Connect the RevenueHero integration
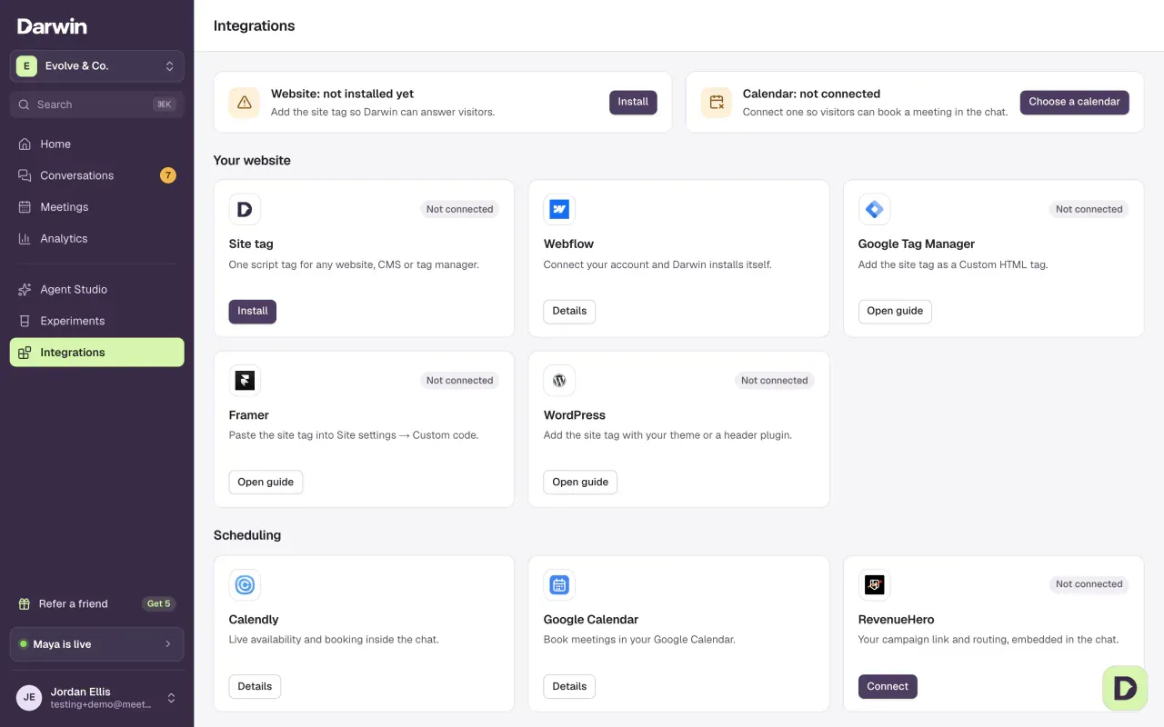Image resolution: width=1164 pixels, height=727 pixels. [x=888, y=687]
